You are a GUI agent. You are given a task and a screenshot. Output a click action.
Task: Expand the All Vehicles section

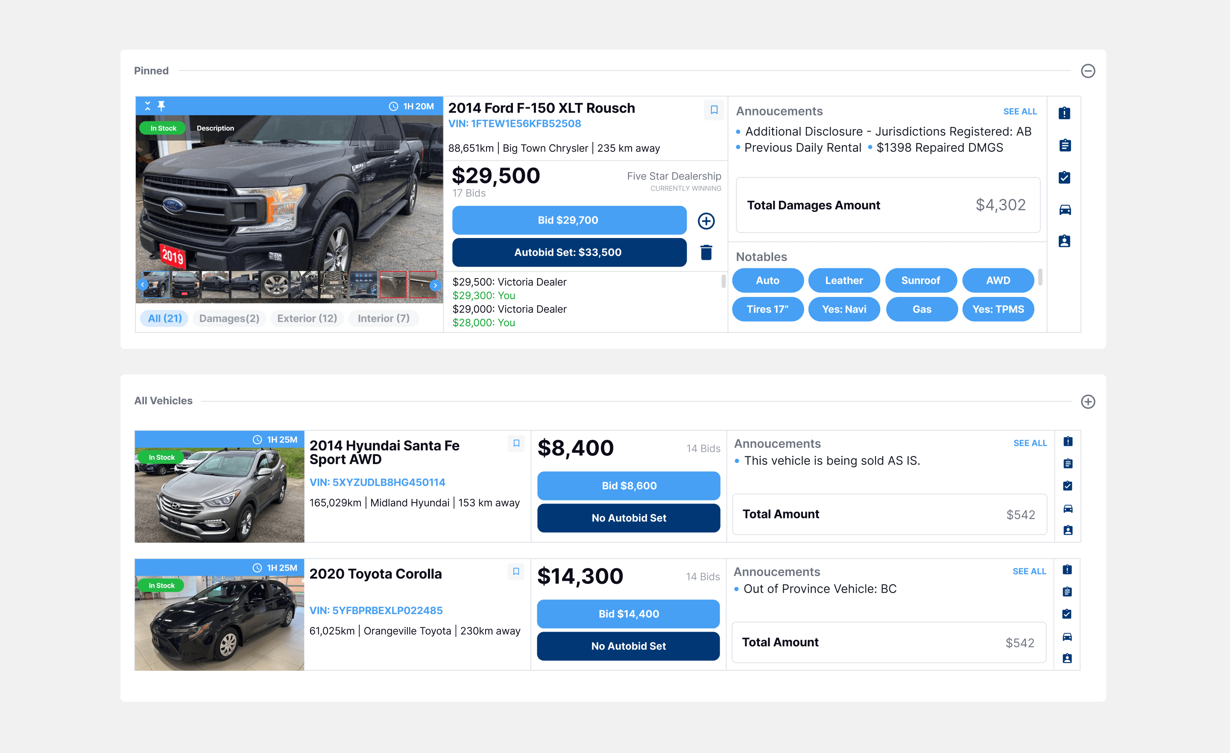1088,402
